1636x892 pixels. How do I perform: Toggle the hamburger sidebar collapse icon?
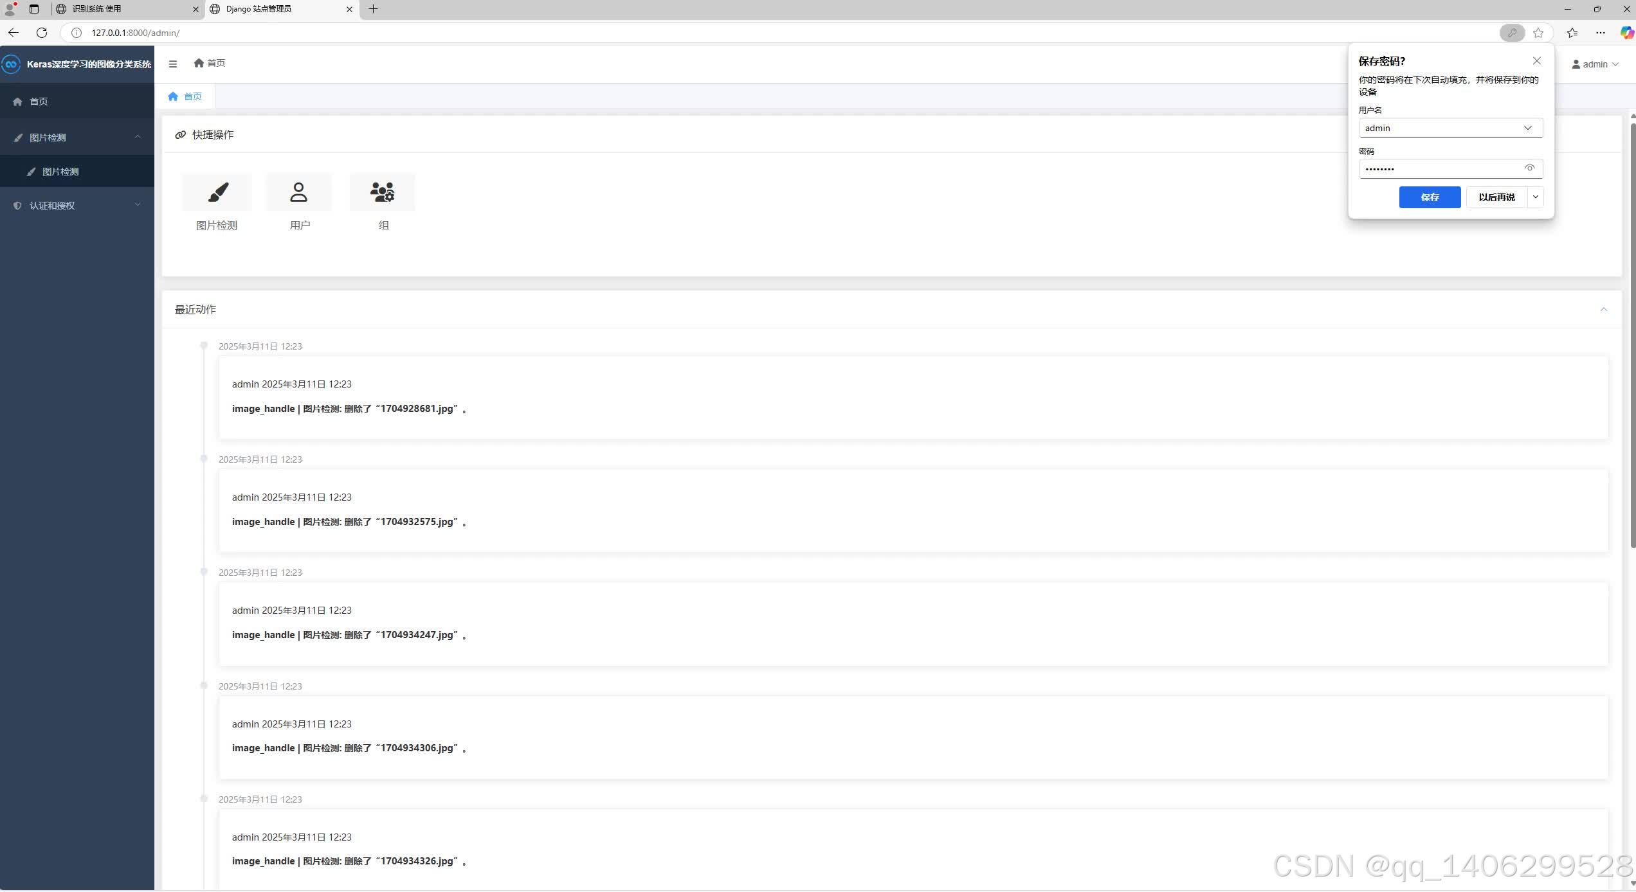tap(173, 64)
